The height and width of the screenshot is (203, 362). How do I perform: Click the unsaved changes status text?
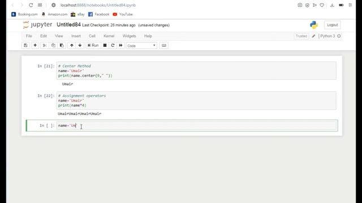[154, 25]
